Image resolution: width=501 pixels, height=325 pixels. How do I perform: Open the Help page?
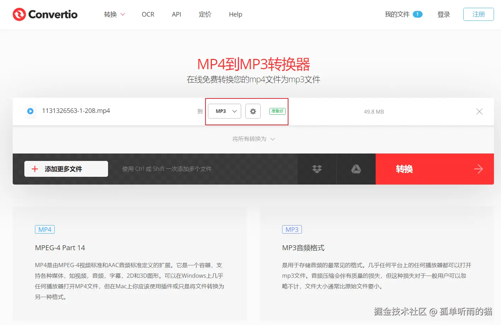[235, 14]
